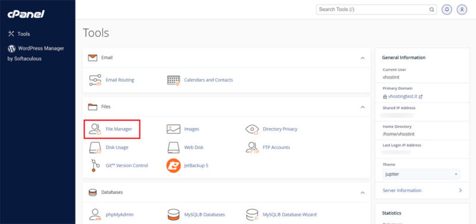
Task: Click the notifications bell icon
Action: click(x=447, y=10)
